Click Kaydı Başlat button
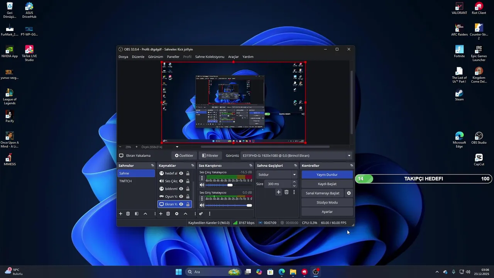494x278 pixels. [327, 184]
